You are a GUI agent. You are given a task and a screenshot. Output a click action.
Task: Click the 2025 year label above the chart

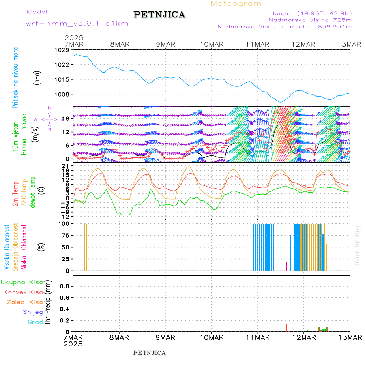point(74,38)
